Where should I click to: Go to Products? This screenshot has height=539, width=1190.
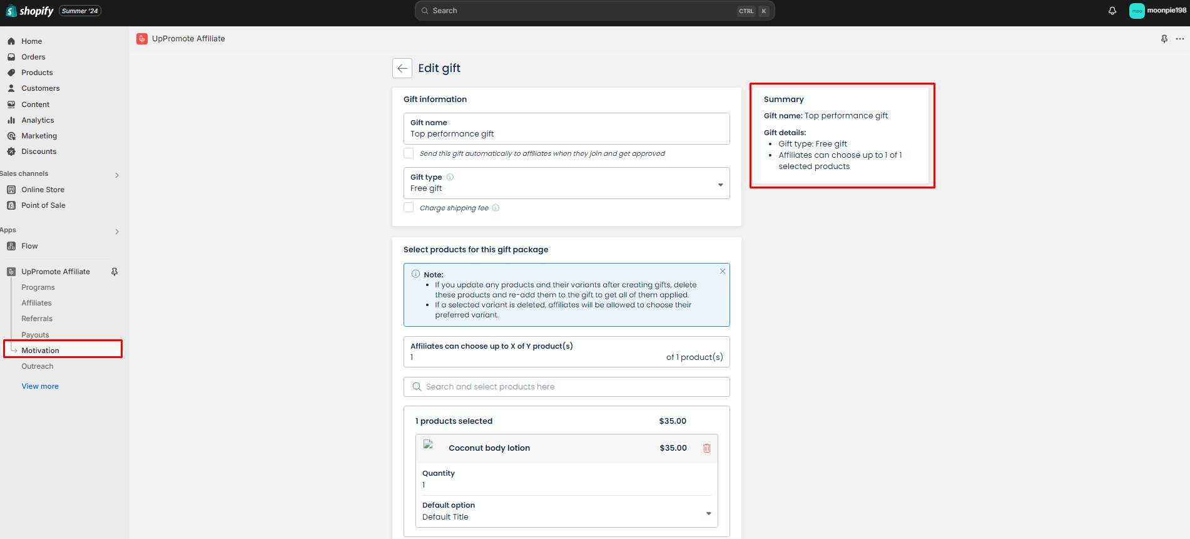pos(37,73)
